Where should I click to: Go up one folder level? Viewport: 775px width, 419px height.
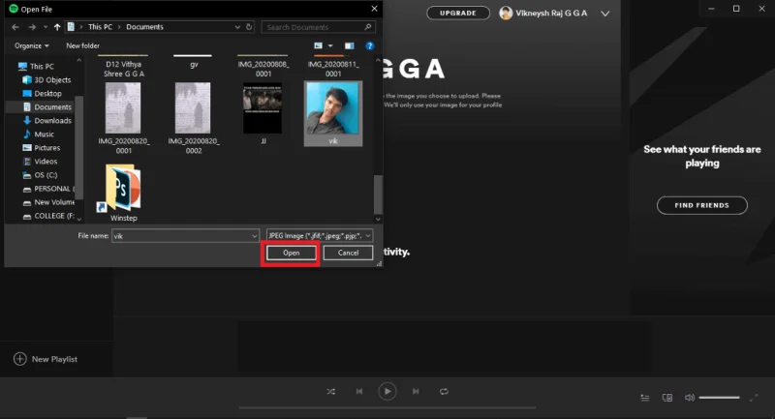click(57, 27)
